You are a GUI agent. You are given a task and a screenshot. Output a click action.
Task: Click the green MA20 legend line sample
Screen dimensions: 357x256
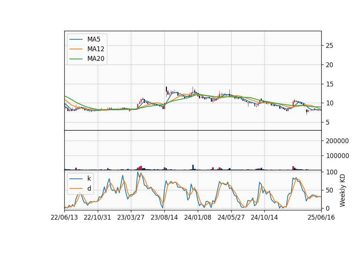[76, 59]
